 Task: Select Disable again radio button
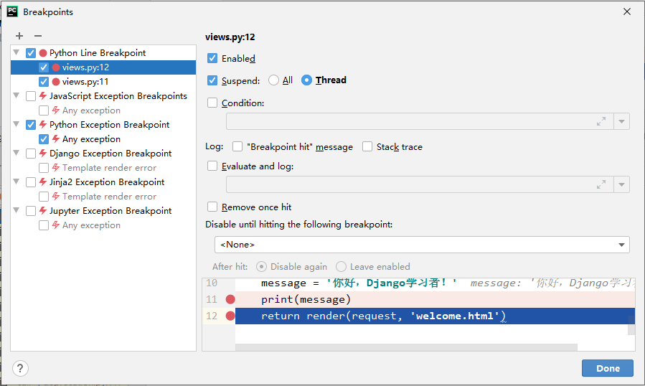[x=261, y=267]
